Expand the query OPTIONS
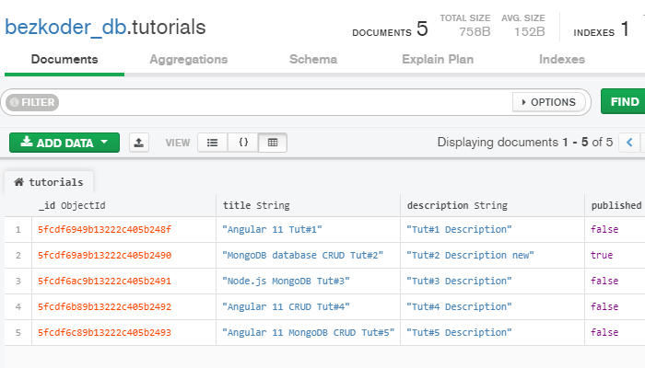Image resolution: width=645 pixels, height=368 pixels. pyautogui.click(x=549, y=102)
